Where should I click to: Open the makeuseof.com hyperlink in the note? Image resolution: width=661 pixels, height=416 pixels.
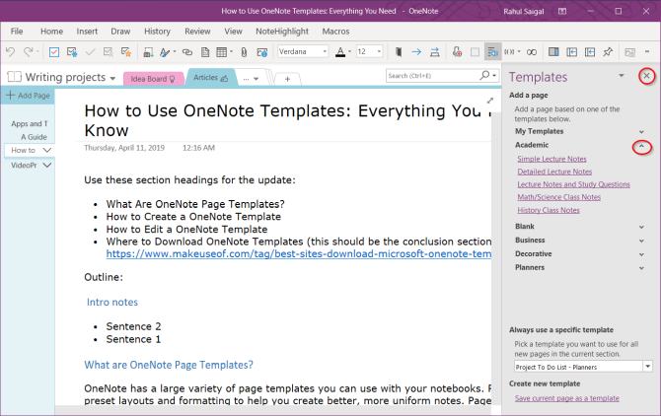pyautogui.click(x=299, y=254)
